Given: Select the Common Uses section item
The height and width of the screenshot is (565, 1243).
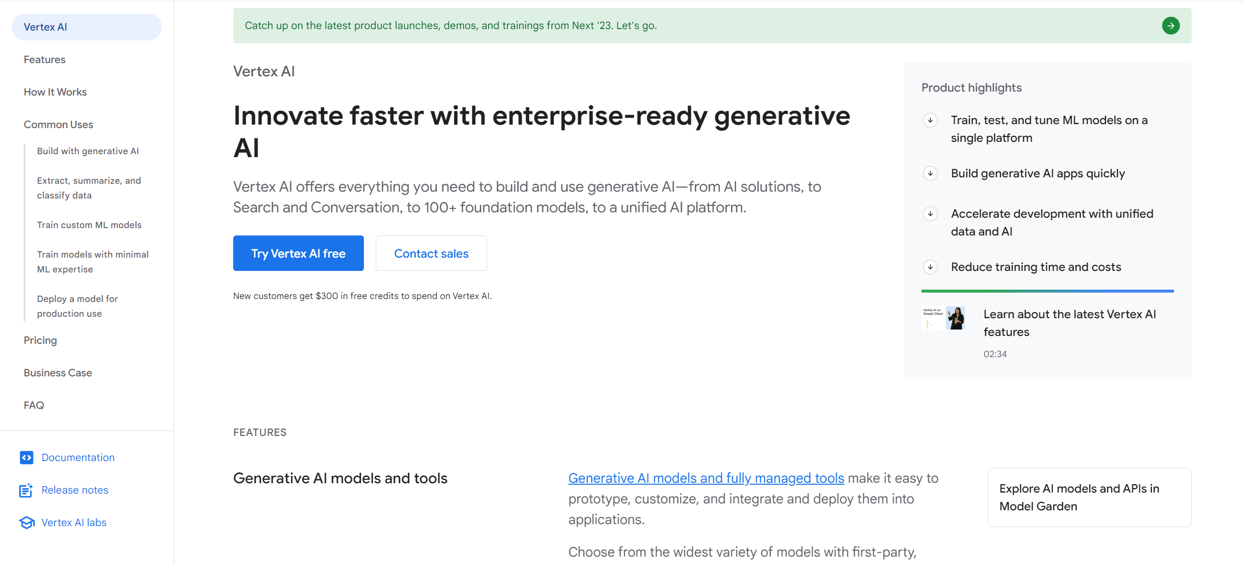Looking at the screenshot, I should [59, 125].
